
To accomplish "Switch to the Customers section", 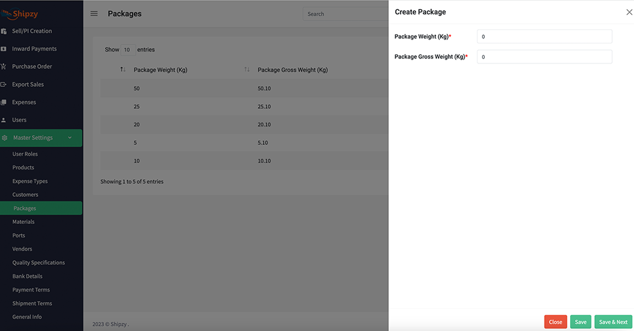I will click(25, 194).
